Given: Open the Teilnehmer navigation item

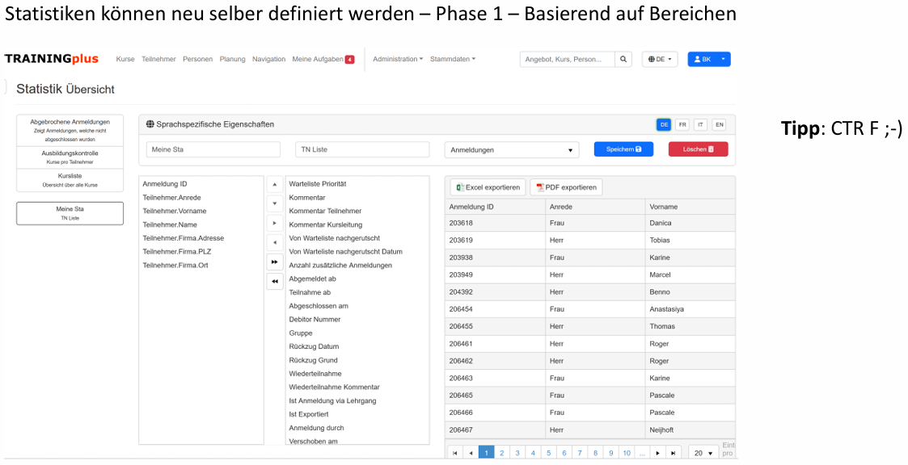Looking at the screenshot, I should coord(158,59).
